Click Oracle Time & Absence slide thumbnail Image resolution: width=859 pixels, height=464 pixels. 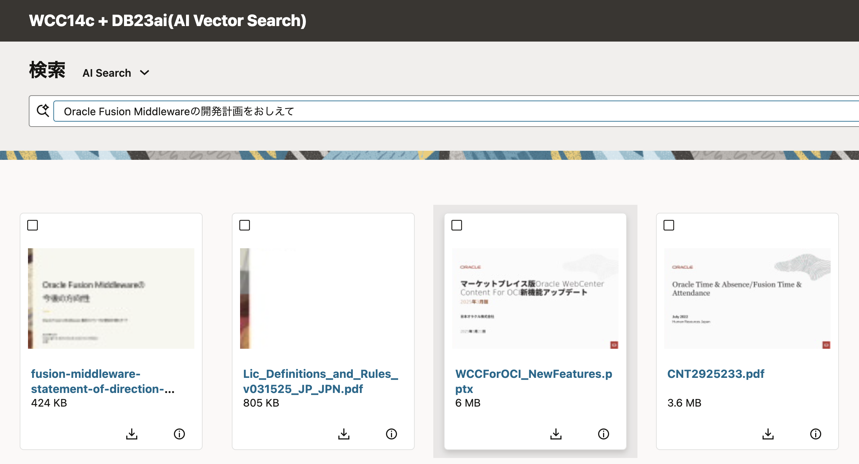pos(747,298)
